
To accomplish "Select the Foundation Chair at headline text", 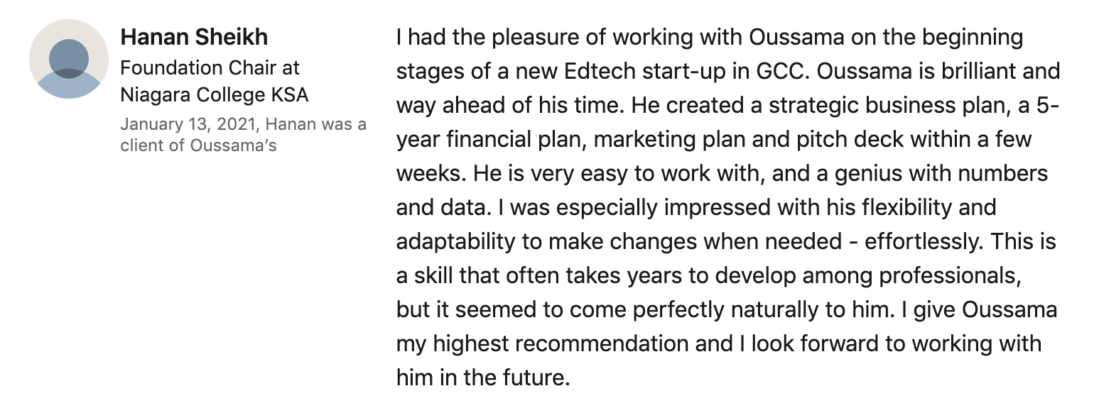I will click(x=210, y=68).
